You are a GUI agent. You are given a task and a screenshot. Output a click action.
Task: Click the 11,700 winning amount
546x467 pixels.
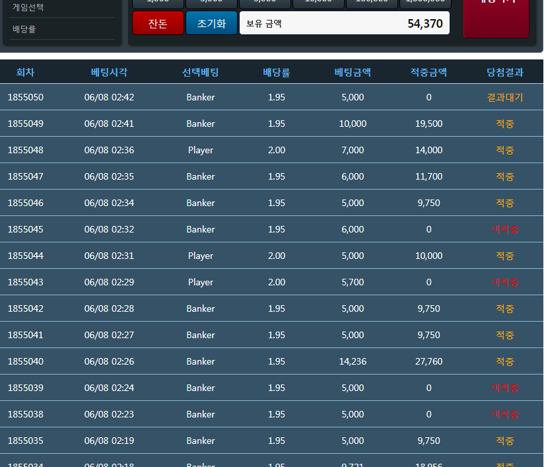pyautogui.click(x=428, y=176)
